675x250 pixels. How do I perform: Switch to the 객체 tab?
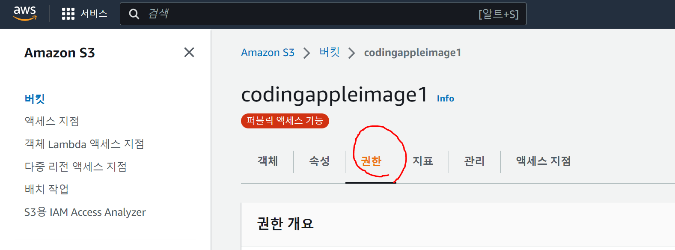tap(268, 161)
